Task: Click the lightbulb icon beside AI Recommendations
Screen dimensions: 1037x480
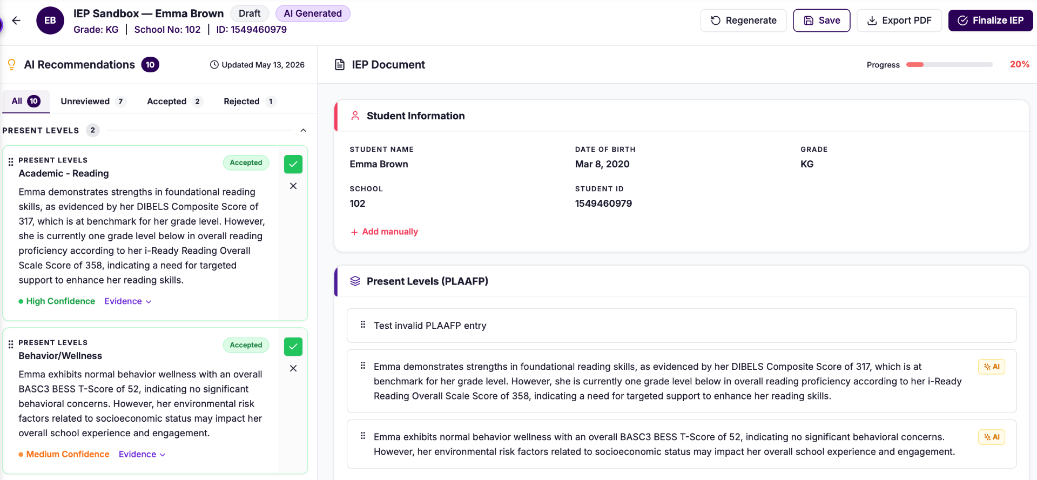Action: [11, 65]
